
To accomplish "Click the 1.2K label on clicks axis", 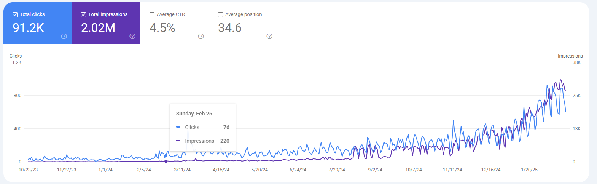I will pos(17,62).
